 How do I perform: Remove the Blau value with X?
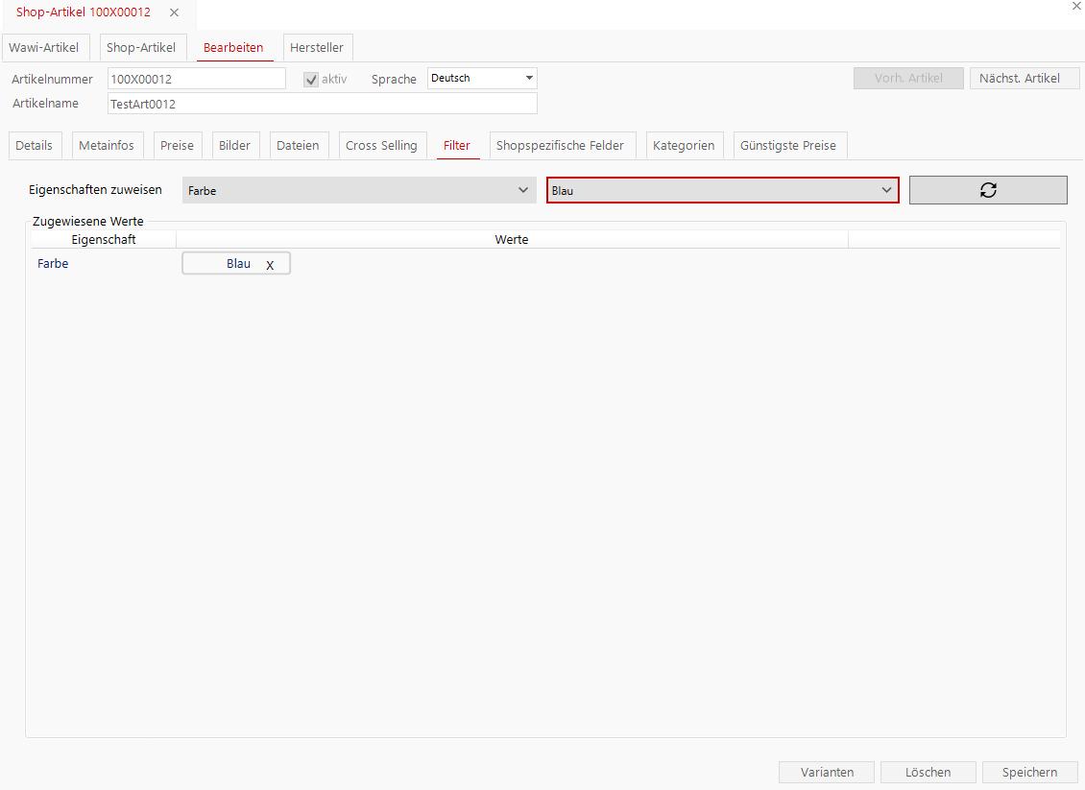pyautogui.click(x=270, y=265)
